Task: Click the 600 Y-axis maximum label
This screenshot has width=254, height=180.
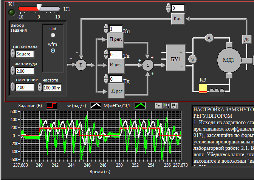Action: (14, 112)
